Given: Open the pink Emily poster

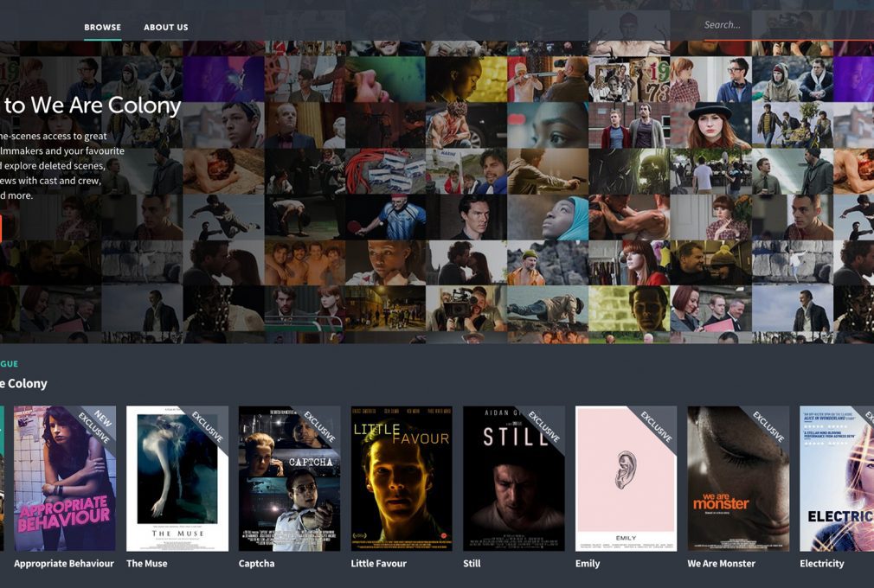Looking at the screenshot, I should [627, 478].
